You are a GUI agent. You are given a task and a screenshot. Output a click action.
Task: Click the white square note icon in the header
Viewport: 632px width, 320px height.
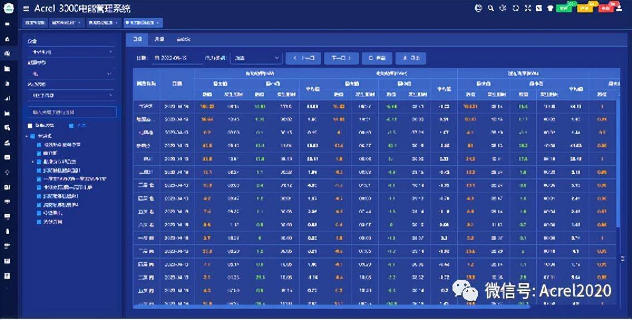(539, 8)
